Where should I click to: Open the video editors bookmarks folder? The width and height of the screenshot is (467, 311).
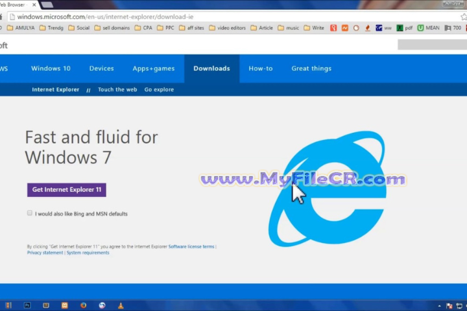(x=227, y=28)
